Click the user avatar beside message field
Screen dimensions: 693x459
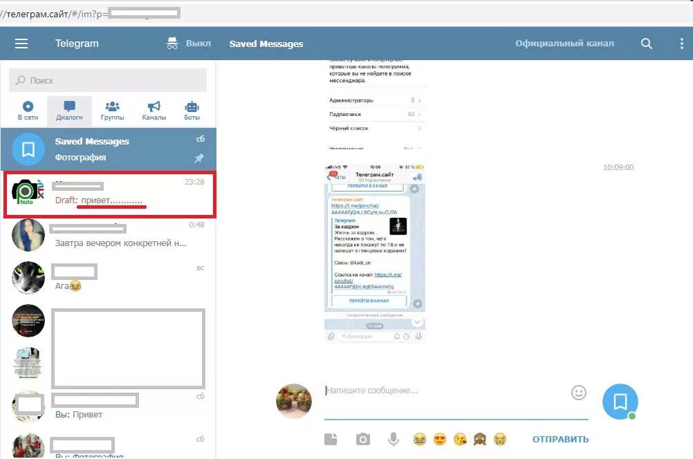pyautogui.click(x=294, y=401)
